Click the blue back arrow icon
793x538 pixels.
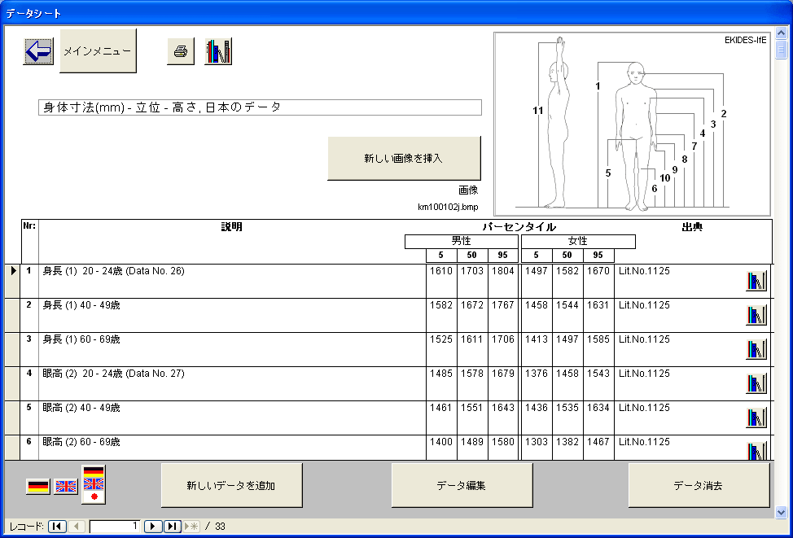(38, 51)
